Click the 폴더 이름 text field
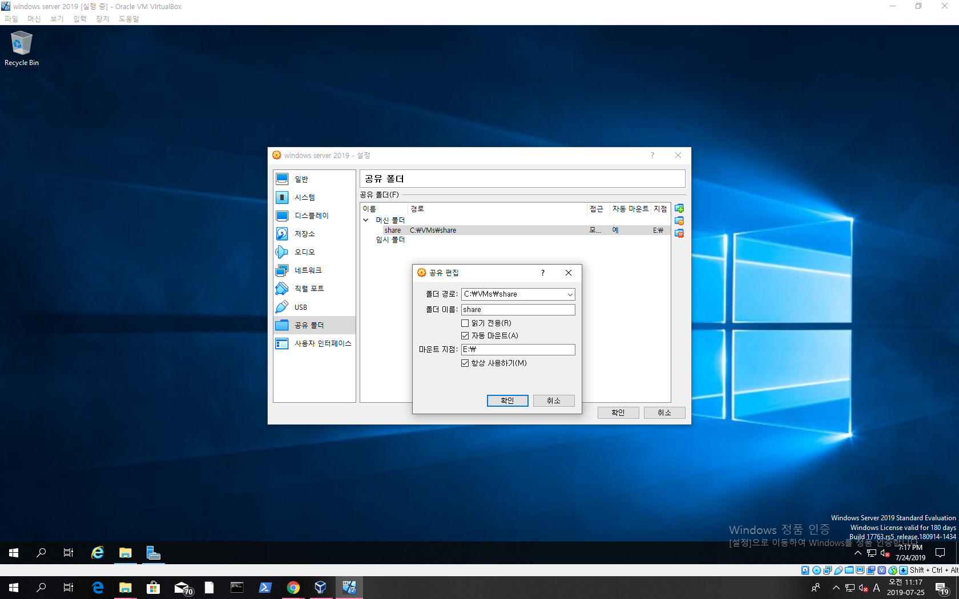 point(518,310)
